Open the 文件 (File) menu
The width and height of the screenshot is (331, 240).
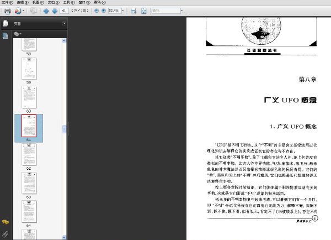(x=7, y=2)
